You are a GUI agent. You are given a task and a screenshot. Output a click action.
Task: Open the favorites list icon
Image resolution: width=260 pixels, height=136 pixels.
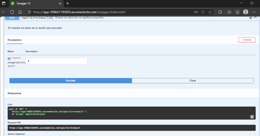coord(229,12)
